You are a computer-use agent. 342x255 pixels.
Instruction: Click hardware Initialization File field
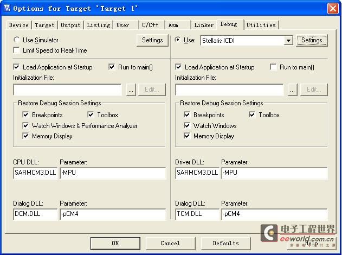pos(229,90)
